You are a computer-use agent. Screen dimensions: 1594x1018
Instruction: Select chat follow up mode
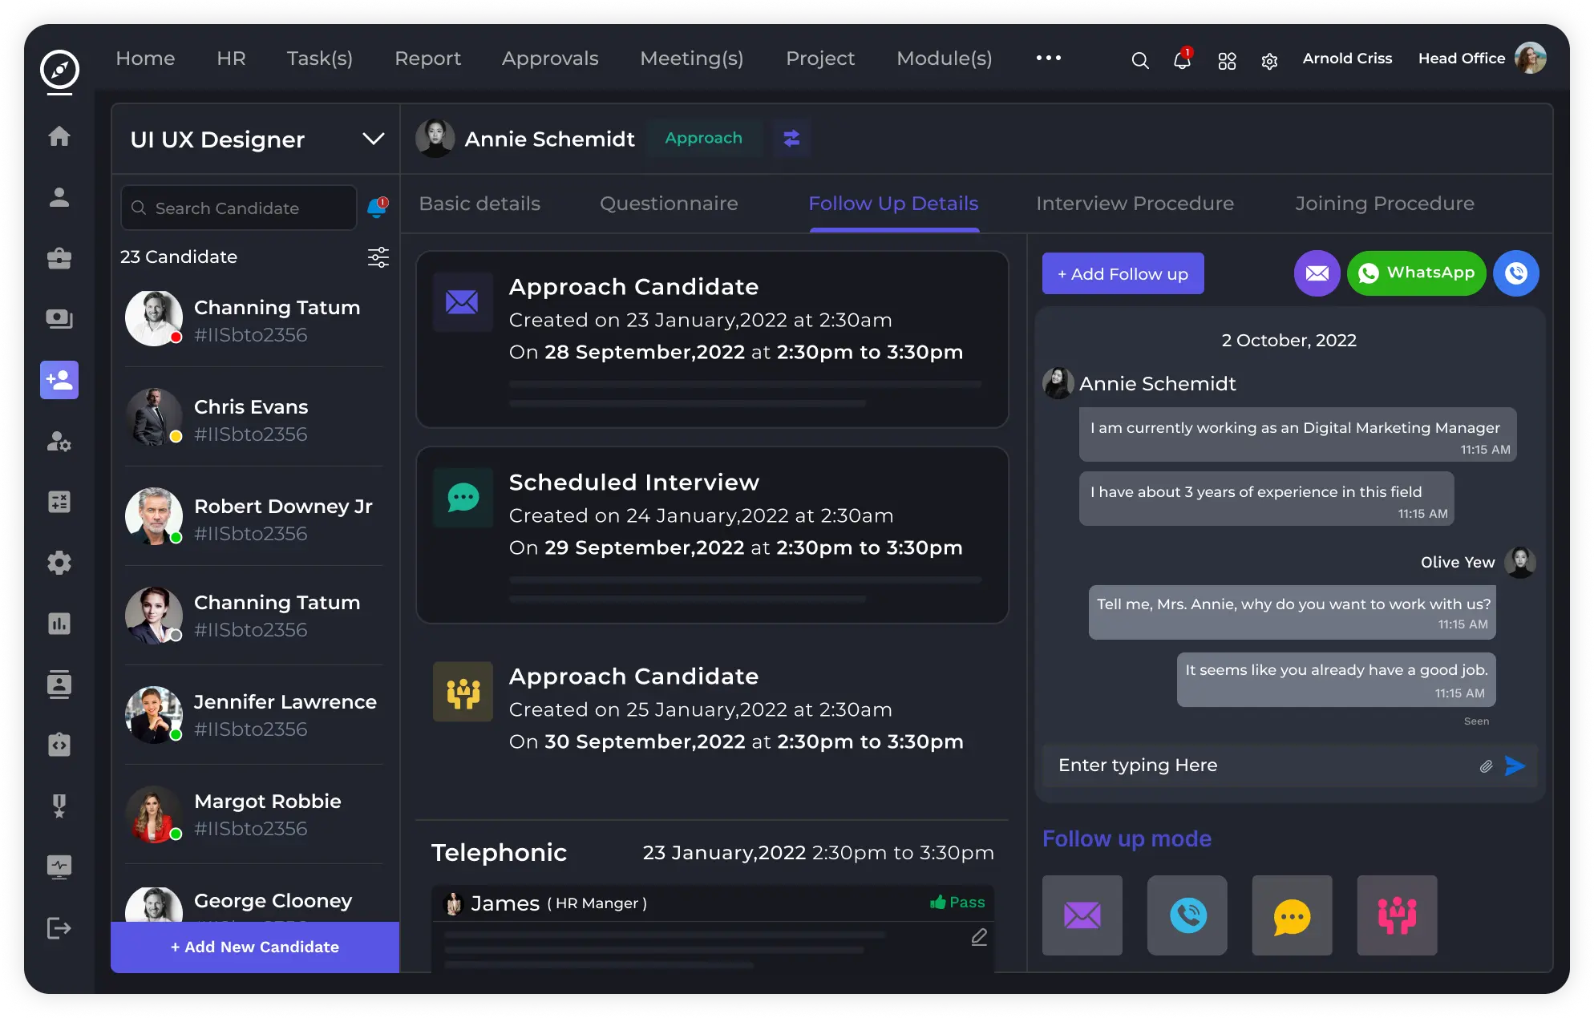pyautogui.click(x=1292, y=915)
